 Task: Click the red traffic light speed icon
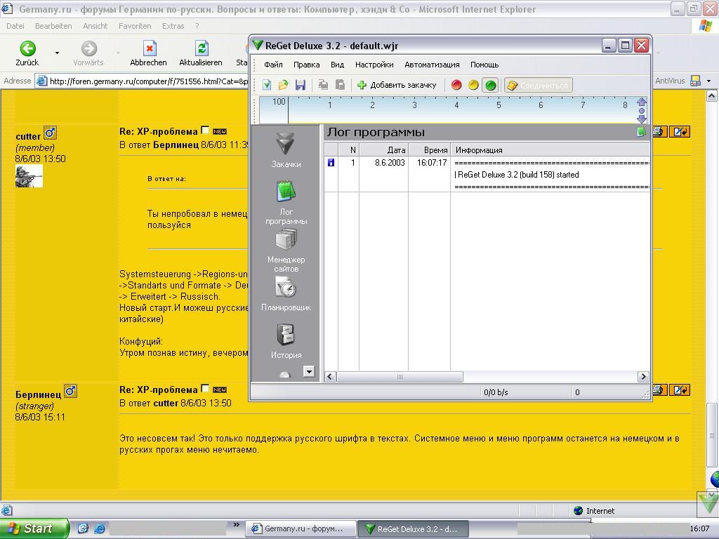click(x=456, y=85)
